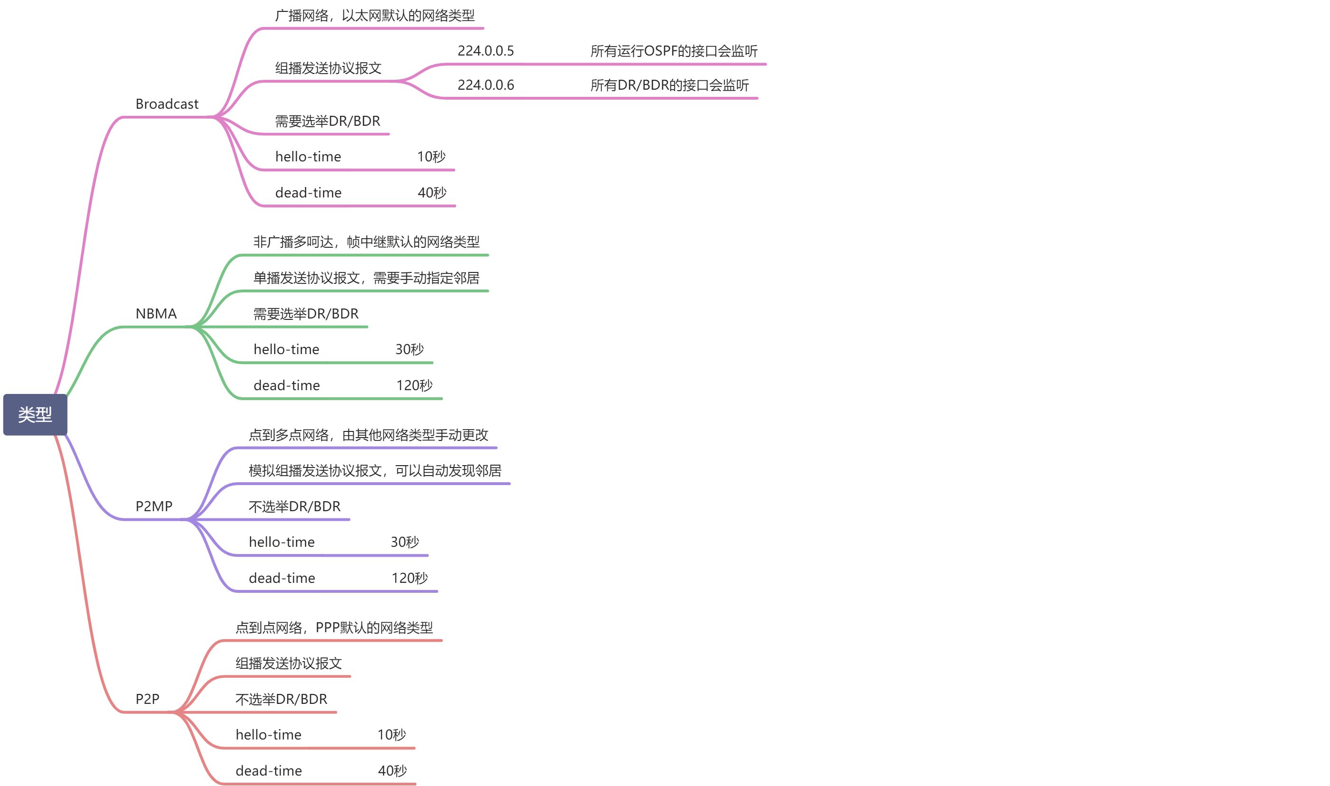Select the P2MP branch node
Viewport: 1330px width, 786px height.
click(154, 506)
